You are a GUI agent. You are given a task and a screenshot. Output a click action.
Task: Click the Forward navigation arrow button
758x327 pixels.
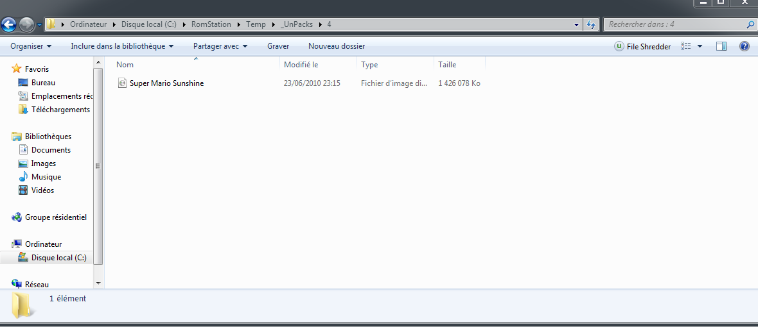(27, 25)
